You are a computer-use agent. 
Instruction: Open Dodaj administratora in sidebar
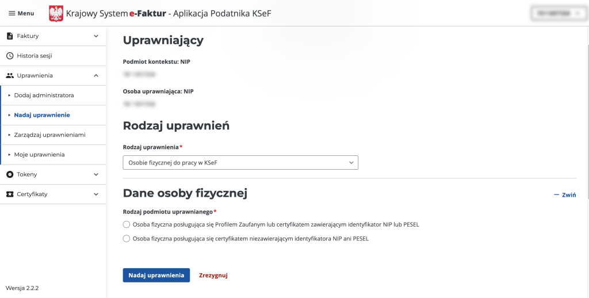tap(44, 95)
